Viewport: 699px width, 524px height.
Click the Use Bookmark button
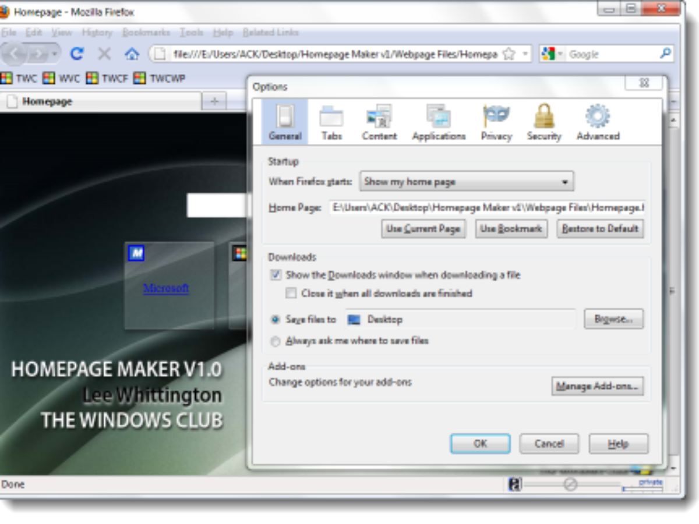click(511, 229)
